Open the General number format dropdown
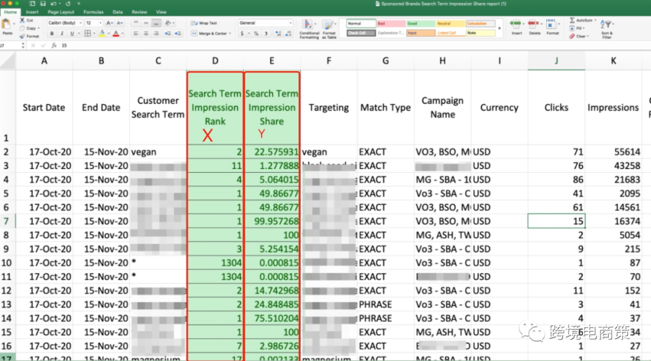Image resolution: width=651 pixels, height=361 pixels. click(266, 23)
